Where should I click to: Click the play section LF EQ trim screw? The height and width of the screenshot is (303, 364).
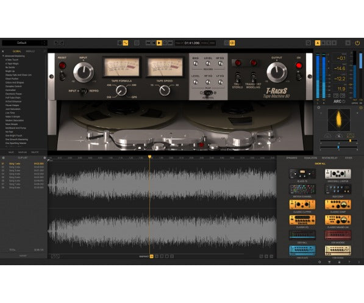coord(220,82)
